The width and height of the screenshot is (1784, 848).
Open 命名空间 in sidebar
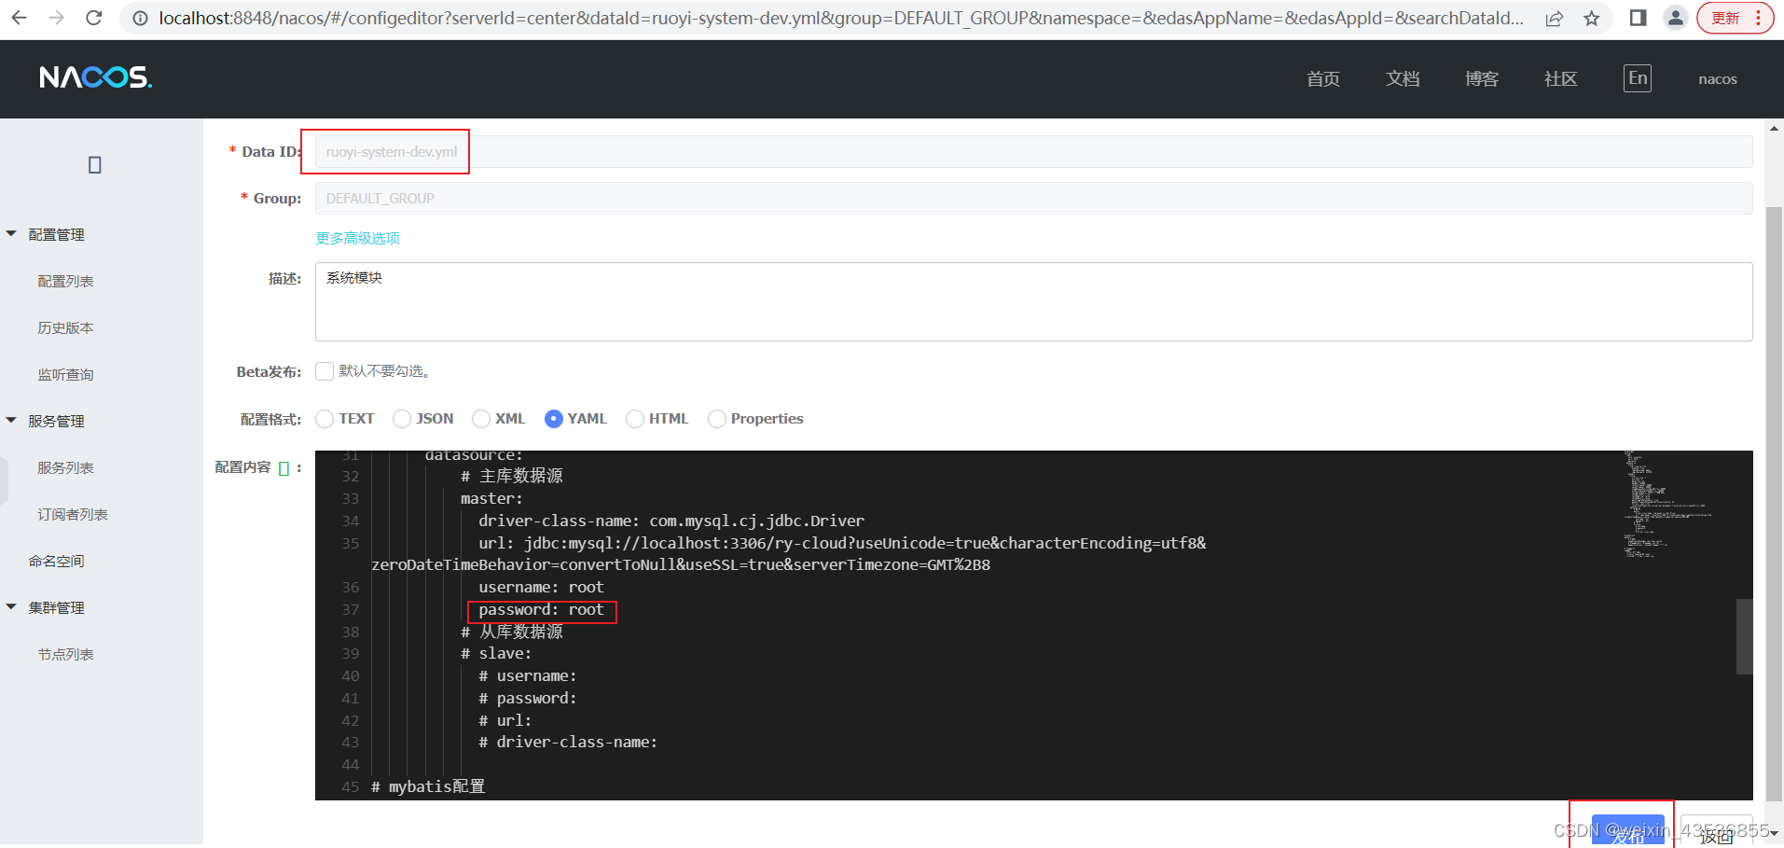coord(56,562)
